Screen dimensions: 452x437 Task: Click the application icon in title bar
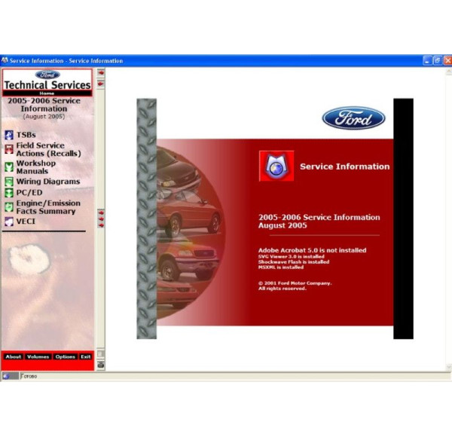[5, 60]
